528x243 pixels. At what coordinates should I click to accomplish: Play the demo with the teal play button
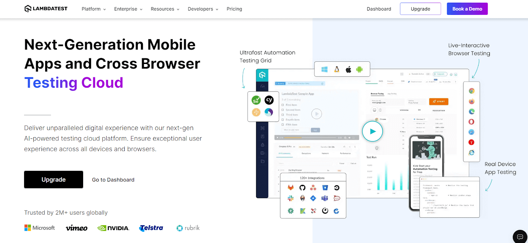(x=373, y=131)
